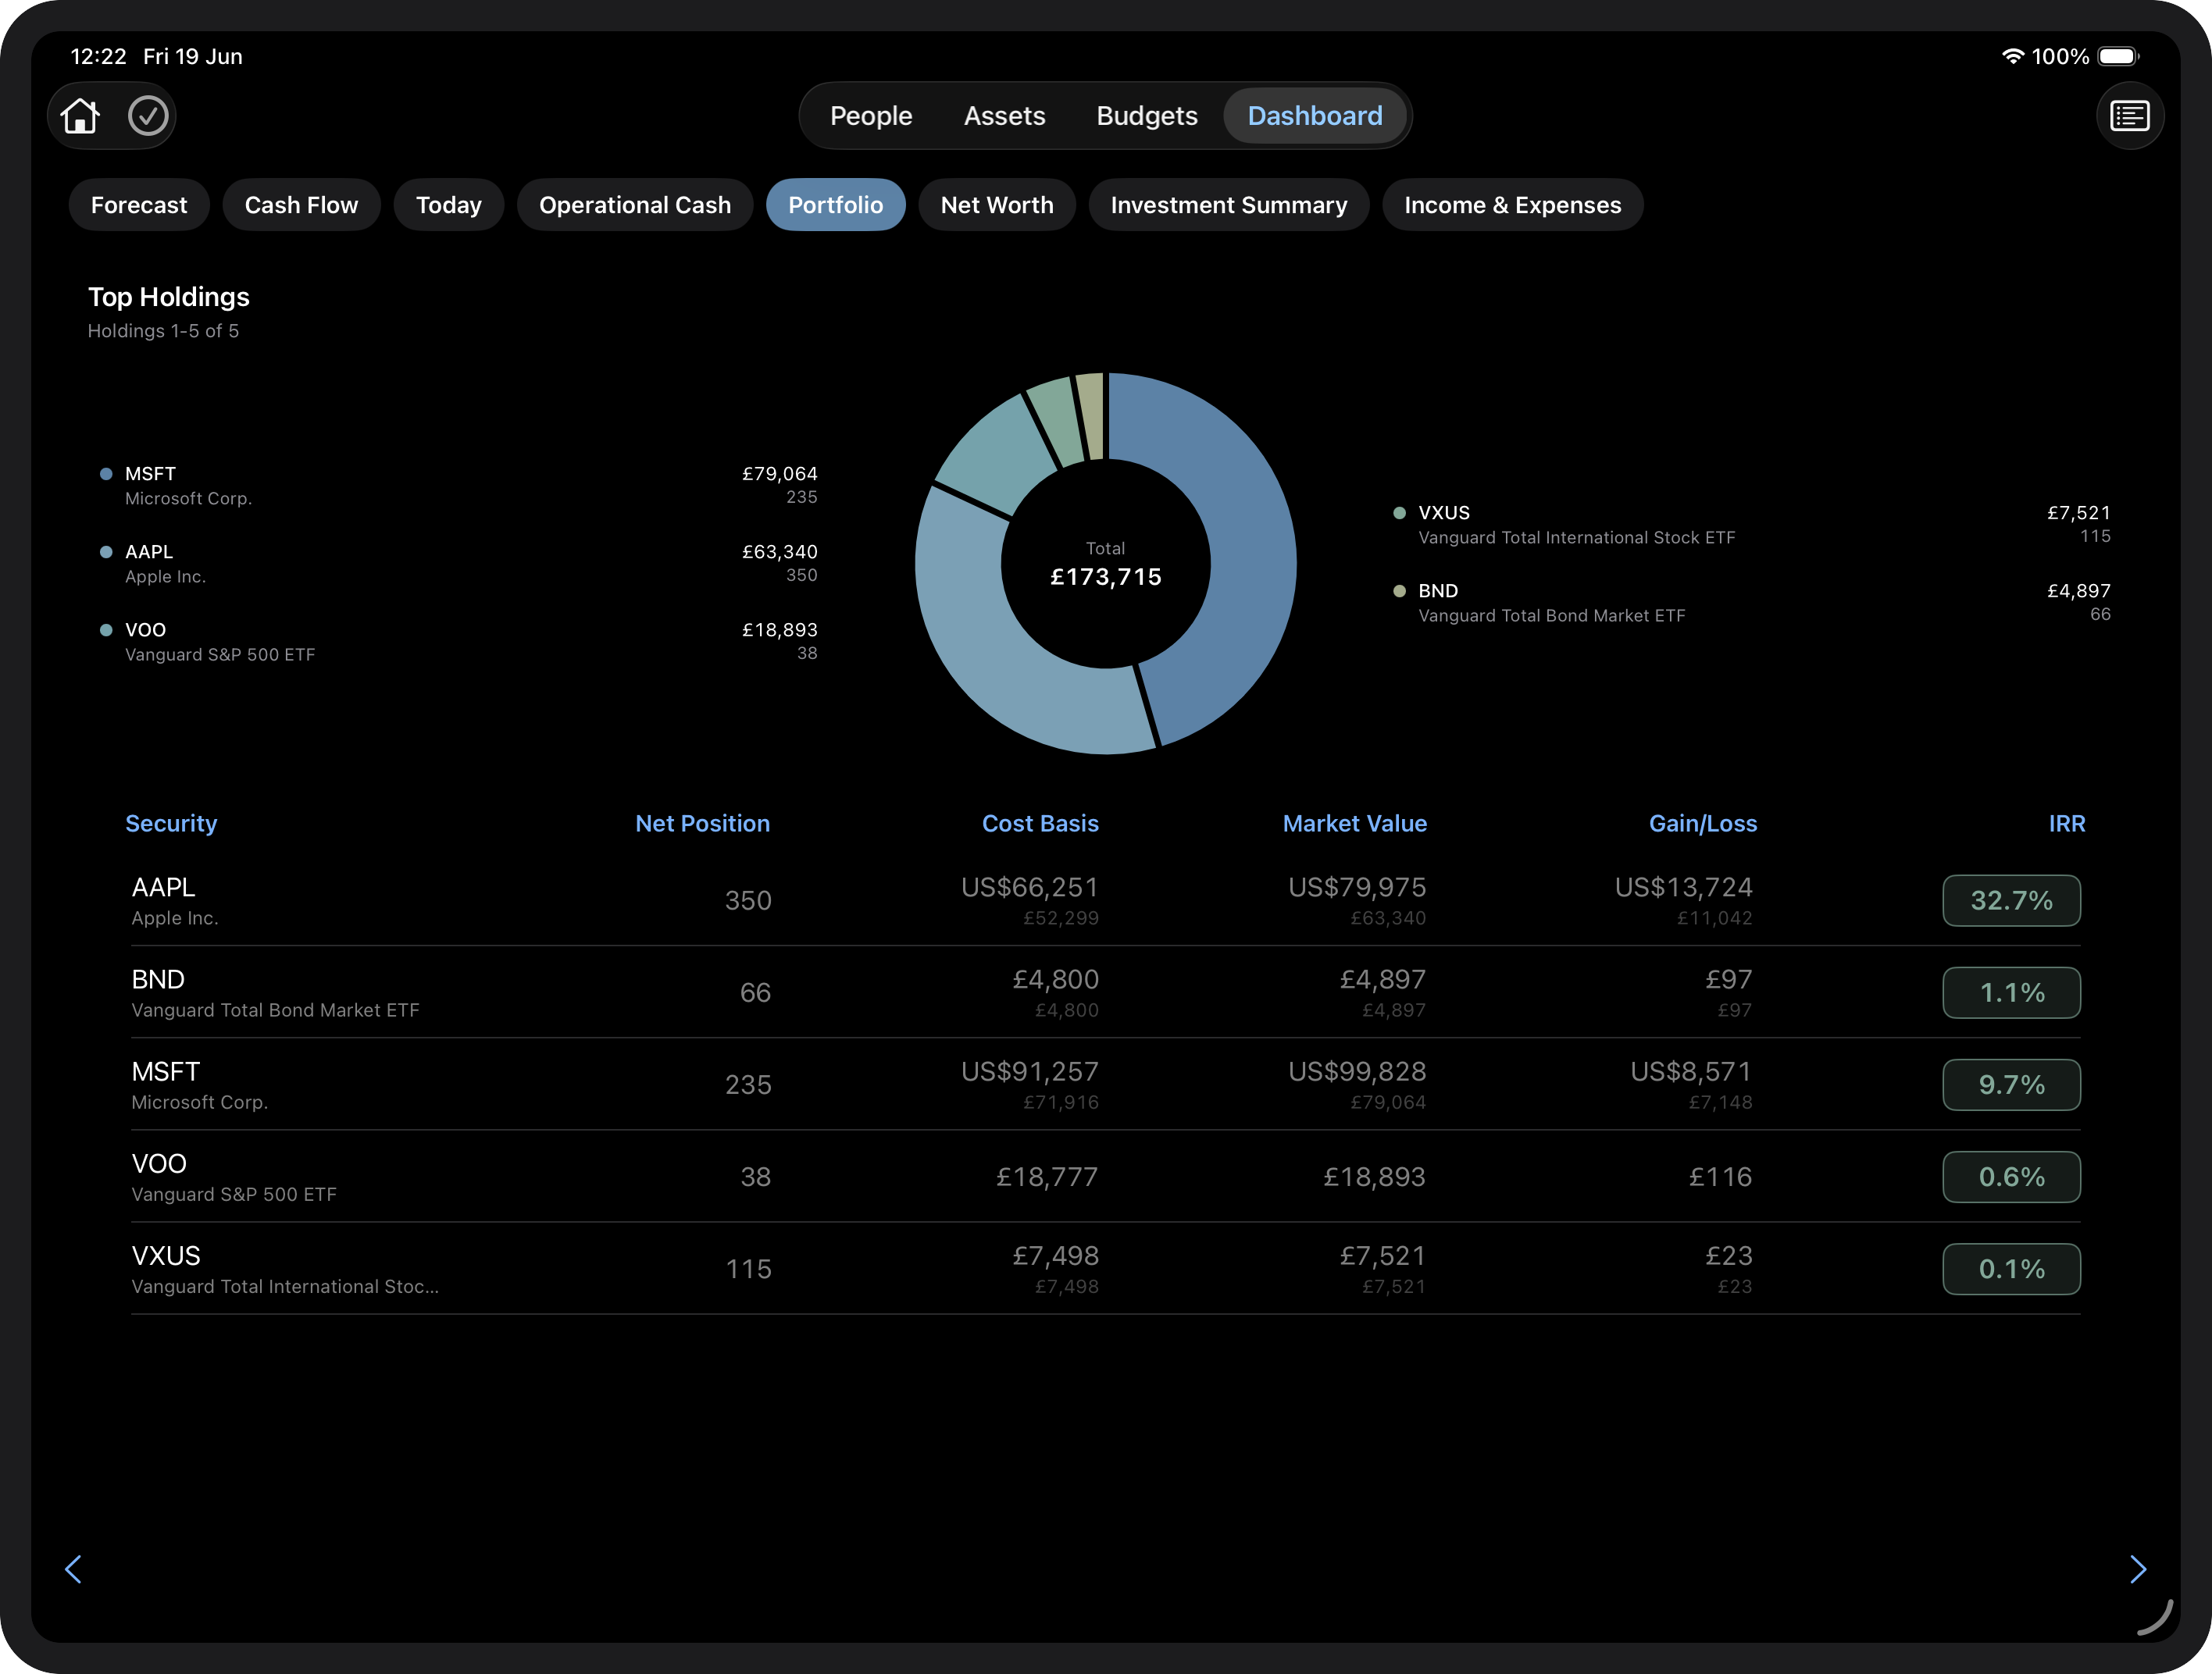Open the Income & Expenses view

1513,205
